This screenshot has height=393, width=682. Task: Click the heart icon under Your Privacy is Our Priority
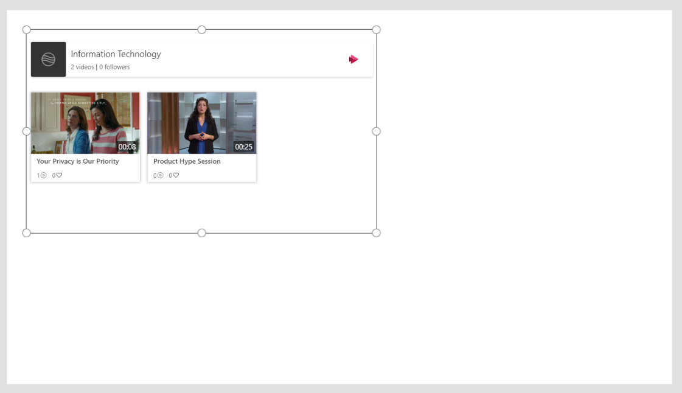[x=59, y=175]
